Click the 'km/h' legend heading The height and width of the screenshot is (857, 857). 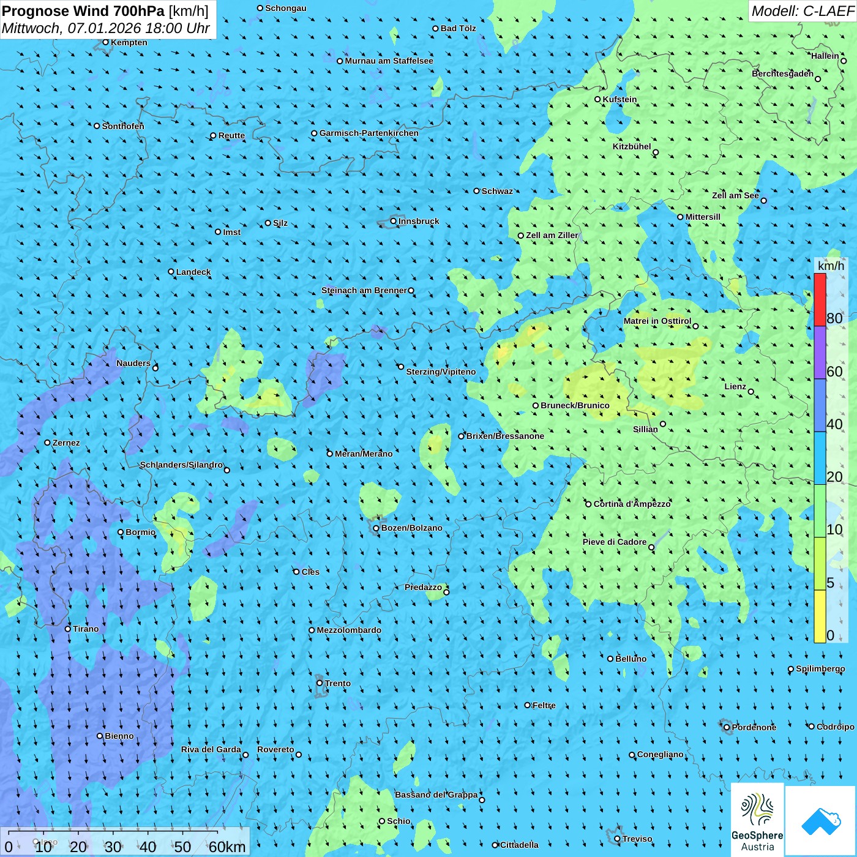(831, 266)
